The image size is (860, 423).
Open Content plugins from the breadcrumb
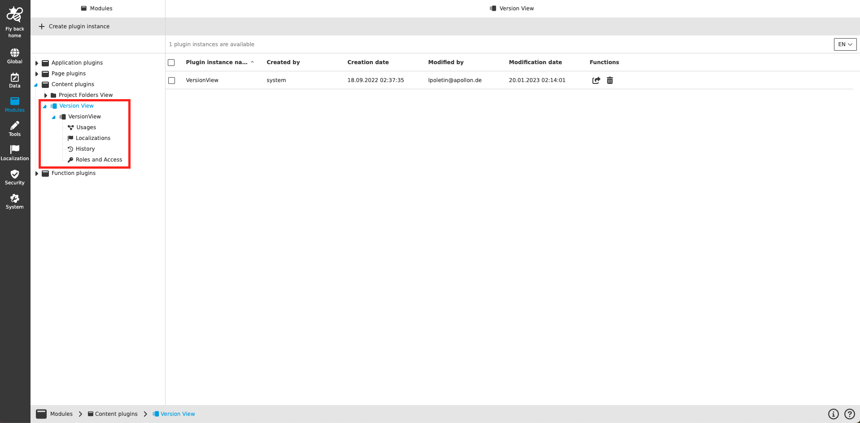(116, 414)
